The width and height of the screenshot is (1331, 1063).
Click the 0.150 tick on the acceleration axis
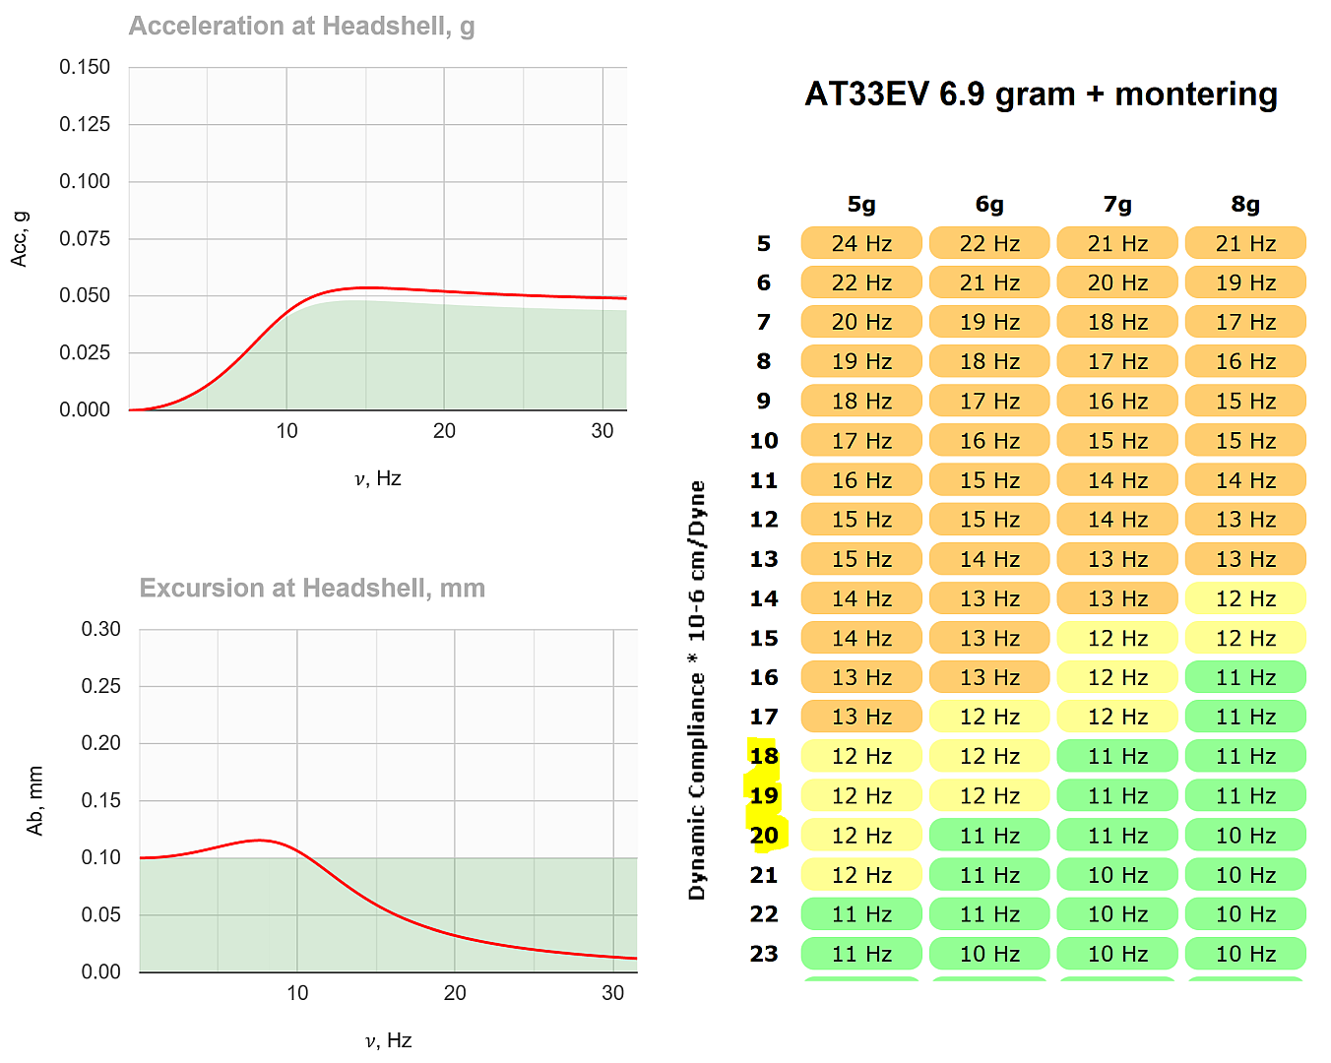click(x=85, y=67)
